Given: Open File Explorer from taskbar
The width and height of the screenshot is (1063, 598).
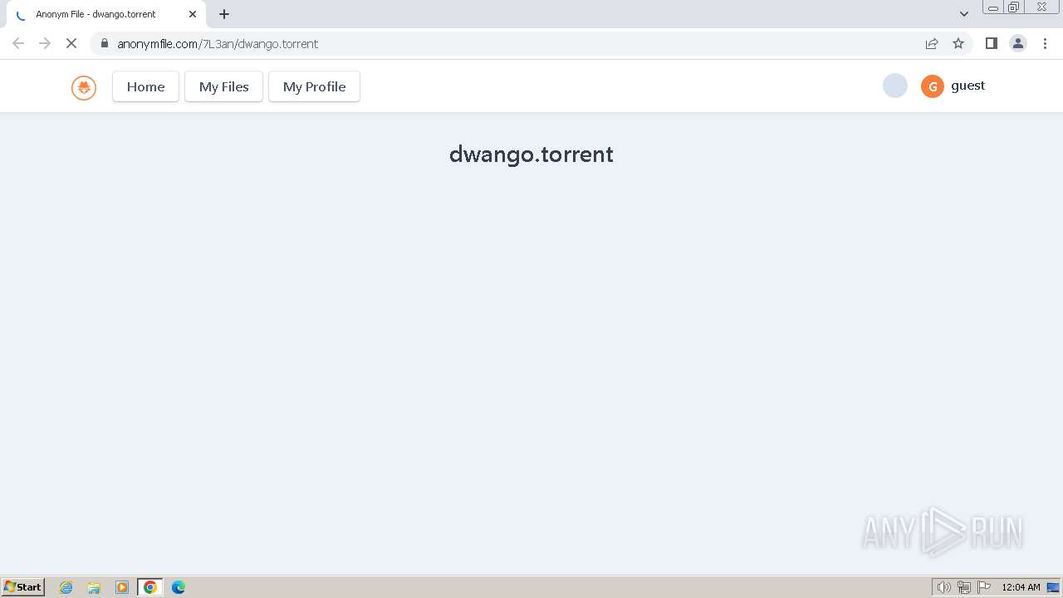Looking at the screenshot, I should pyautogui.click(x=94, y=587).
